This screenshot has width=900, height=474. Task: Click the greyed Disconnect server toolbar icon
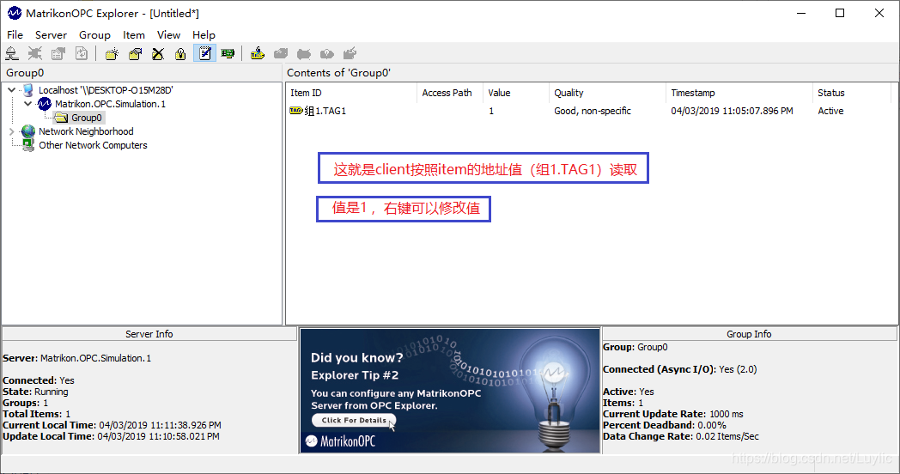click(x=35, y=53)
